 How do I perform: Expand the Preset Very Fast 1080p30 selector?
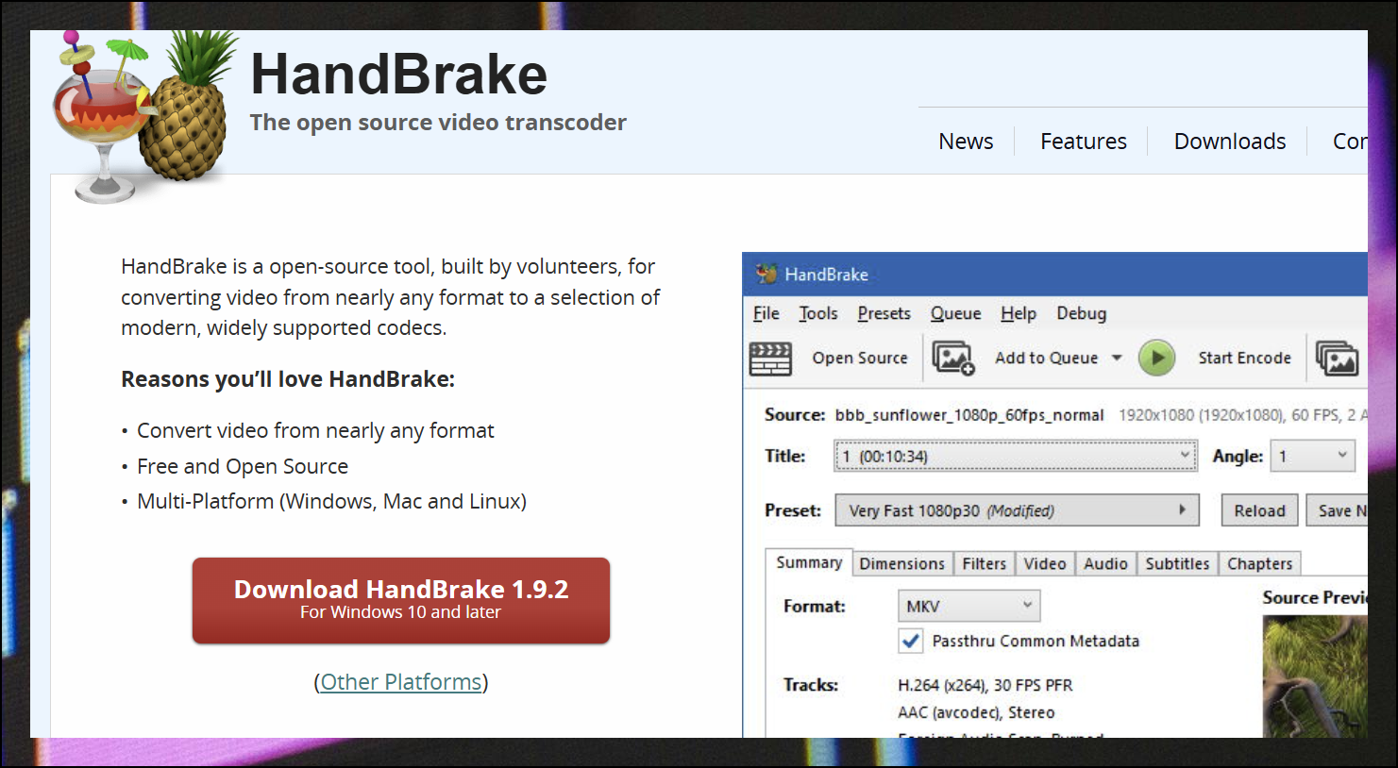coord(1017,510)
